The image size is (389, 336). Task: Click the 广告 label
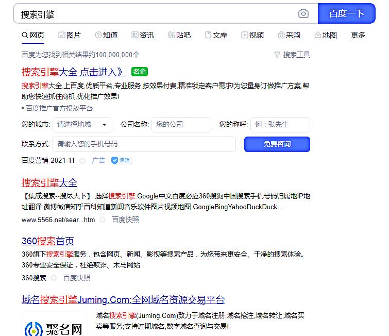point(98,161)
